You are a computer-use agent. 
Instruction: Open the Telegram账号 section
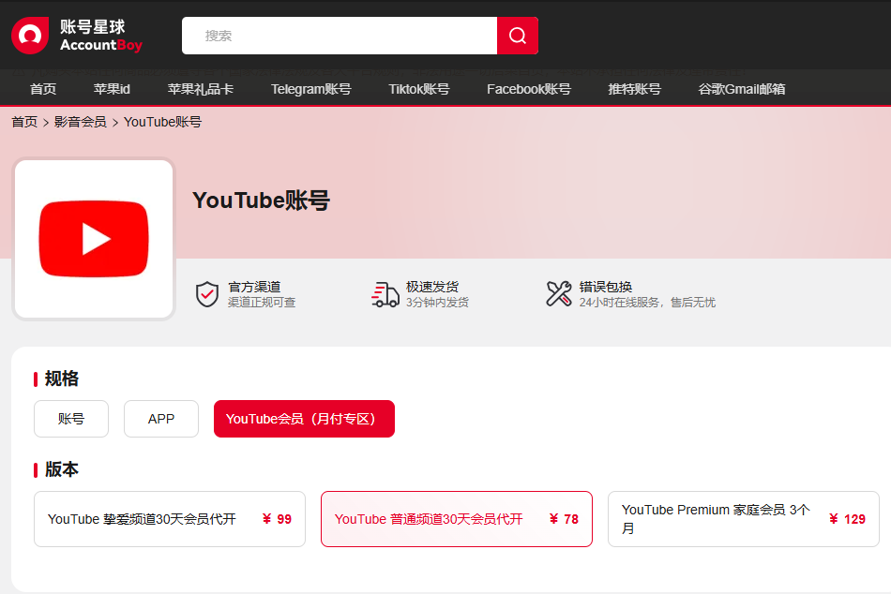tap(311, 89)
